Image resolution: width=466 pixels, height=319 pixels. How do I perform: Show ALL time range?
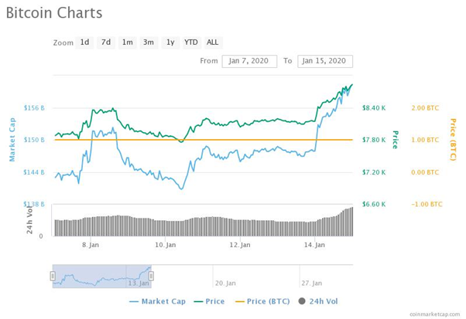coord(213,42)
